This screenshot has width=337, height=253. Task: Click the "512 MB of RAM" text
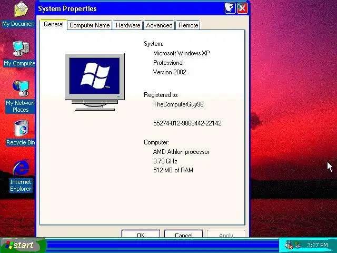pyautogui.click(x=173, y=170)
